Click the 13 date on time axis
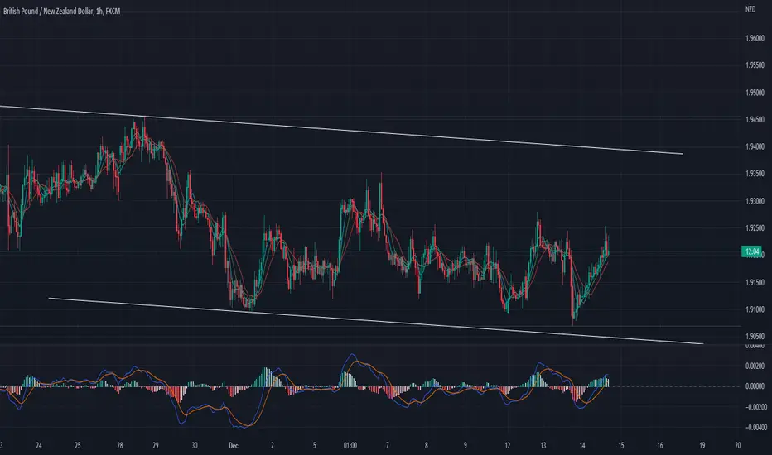Image resolution: width=772 pixels, height=455 pixels. pos(543,446)
